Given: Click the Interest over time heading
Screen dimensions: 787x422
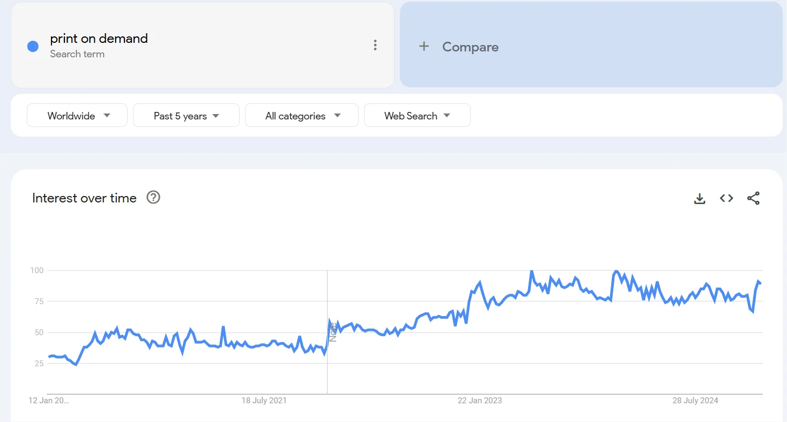Looking at the screenshot, I should point(84,198).
